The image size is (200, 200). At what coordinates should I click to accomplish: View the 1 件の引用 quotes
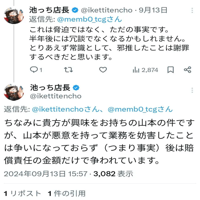(x=66, y=193)
